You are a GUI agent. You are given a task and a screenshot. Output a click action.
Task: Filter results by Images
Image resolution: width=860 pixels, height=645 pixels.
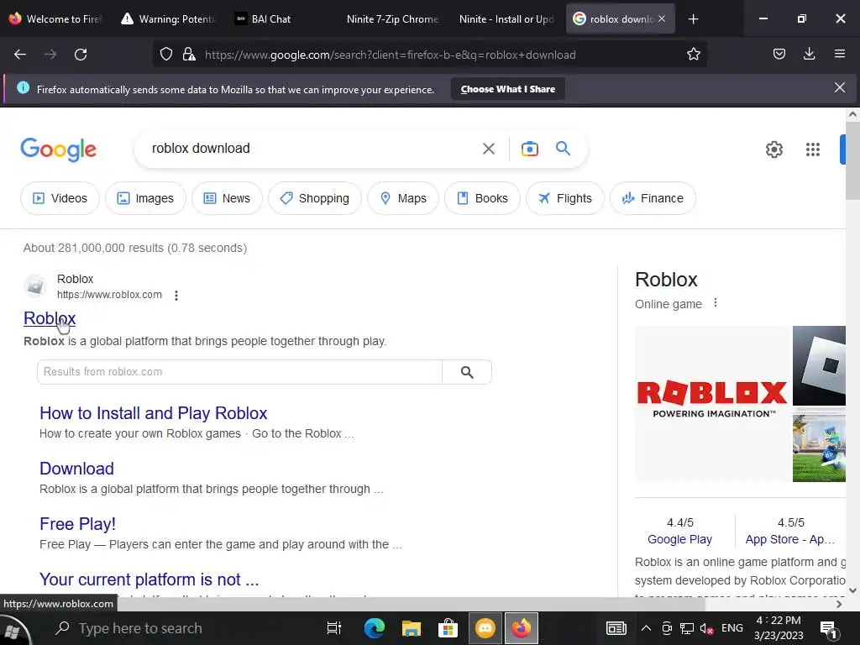tap(145, 198)
